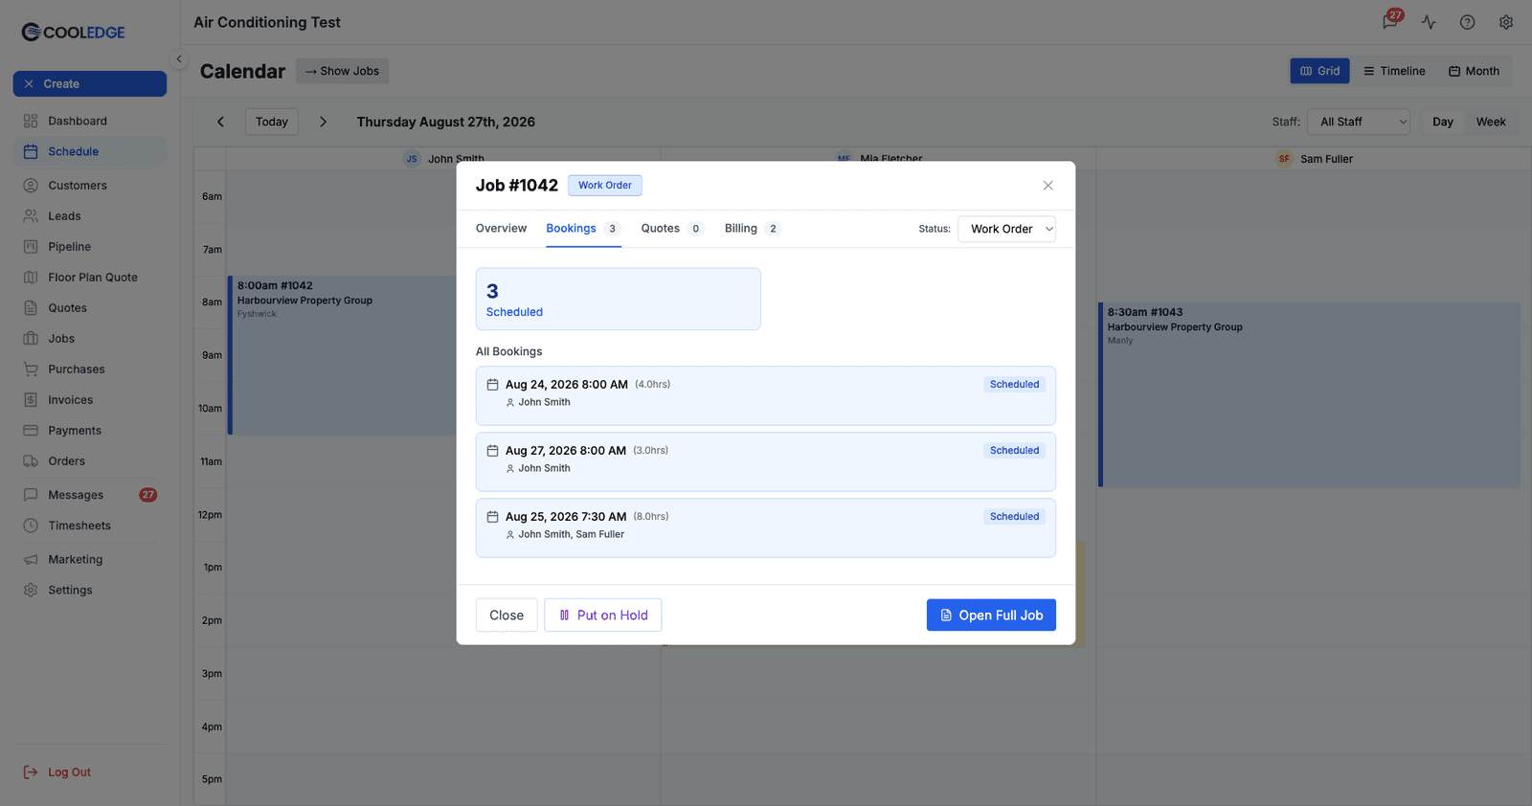This screenshot has width=1532, height=806.
Task: Click the Open Full Job button
Action: tap(991, 616)
